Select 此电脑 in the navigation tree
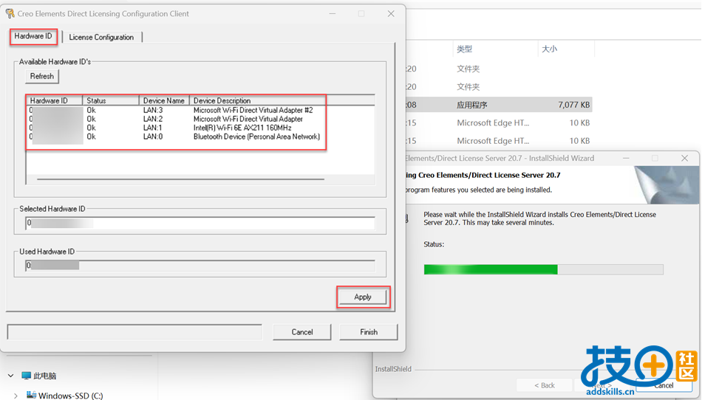Viewport: 702px width, 400px height. (45, 376)
